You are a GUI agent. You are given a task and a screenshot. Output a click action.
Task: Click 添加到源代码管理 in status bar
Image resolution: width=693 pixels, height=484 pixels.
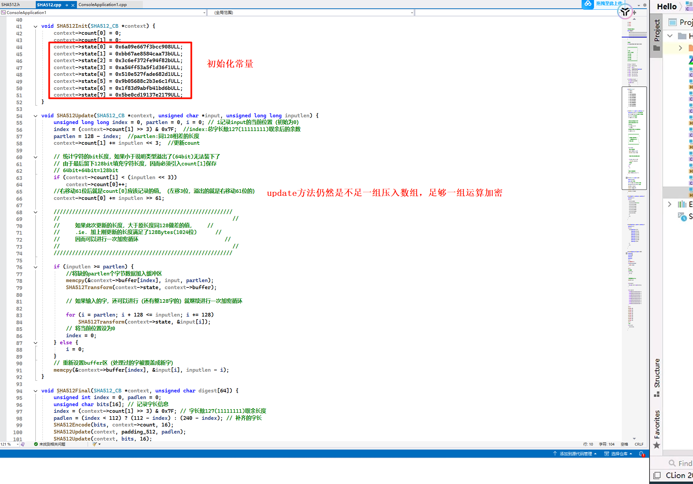(x=575, y=454)
